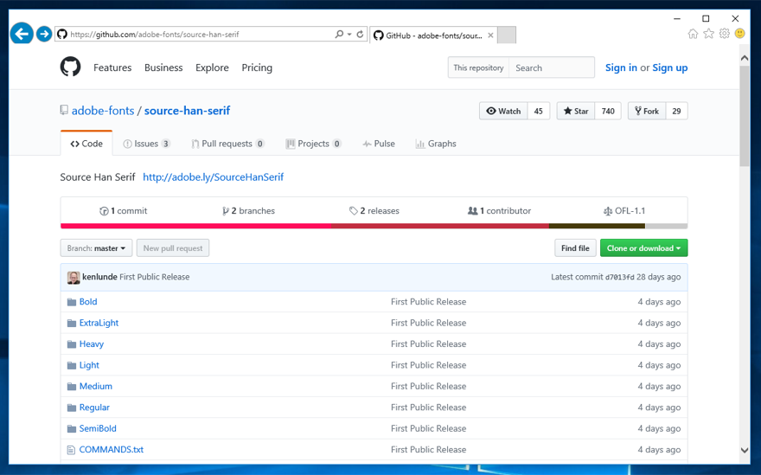Click the COMMANDS.txt file icon
Image resolution: width=761 pixels, height=475 pixels.
(x=71, y=450)
